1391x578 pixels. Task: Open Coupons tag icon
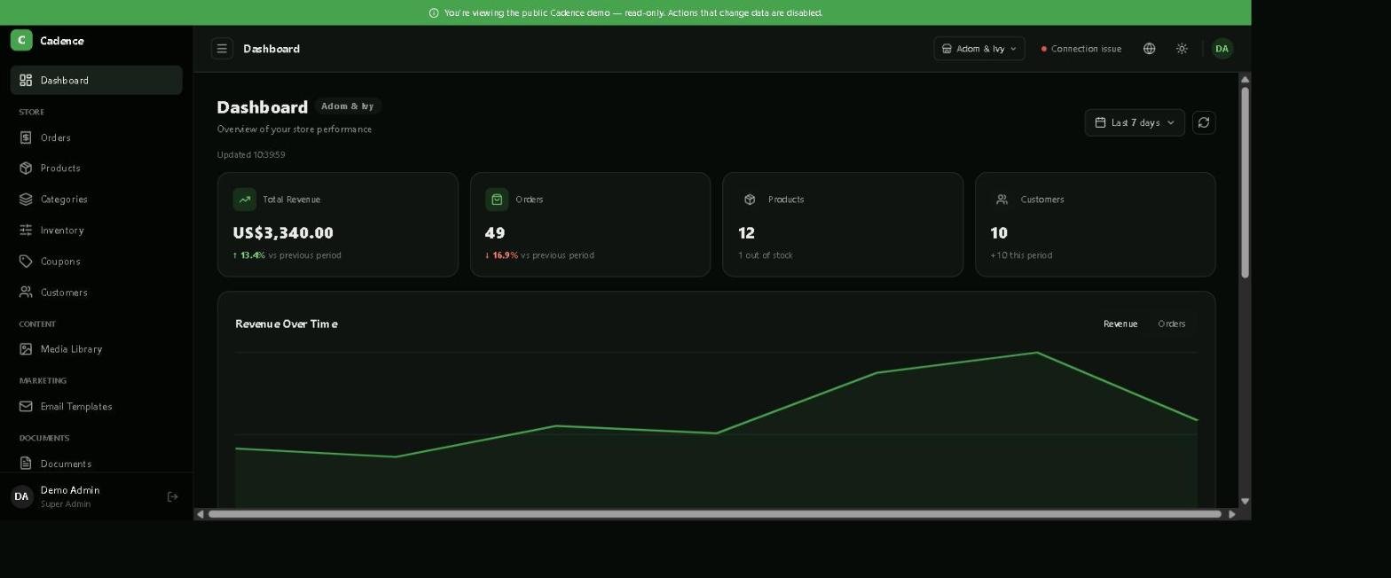point(26,261)
